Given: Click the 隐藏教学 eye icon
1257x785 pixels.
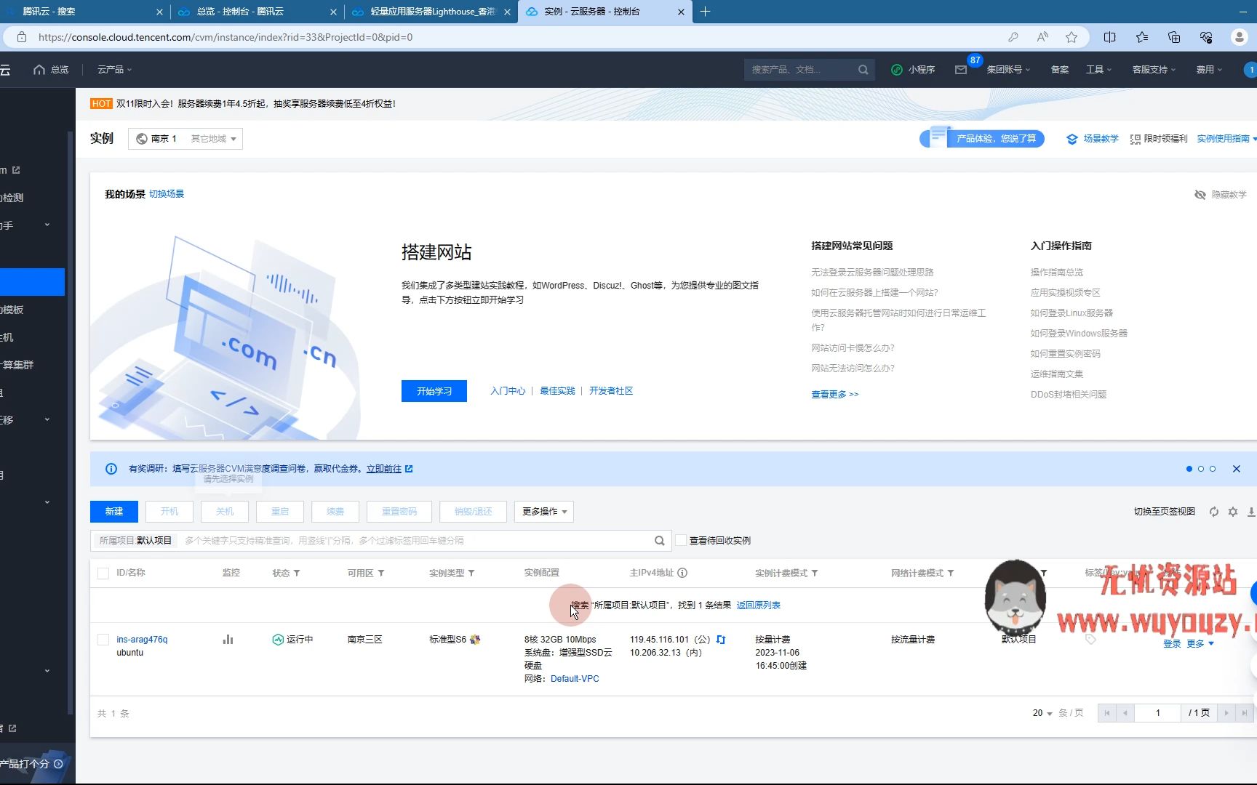Looking at the screenshot, I should click(x=1200, y=195).
